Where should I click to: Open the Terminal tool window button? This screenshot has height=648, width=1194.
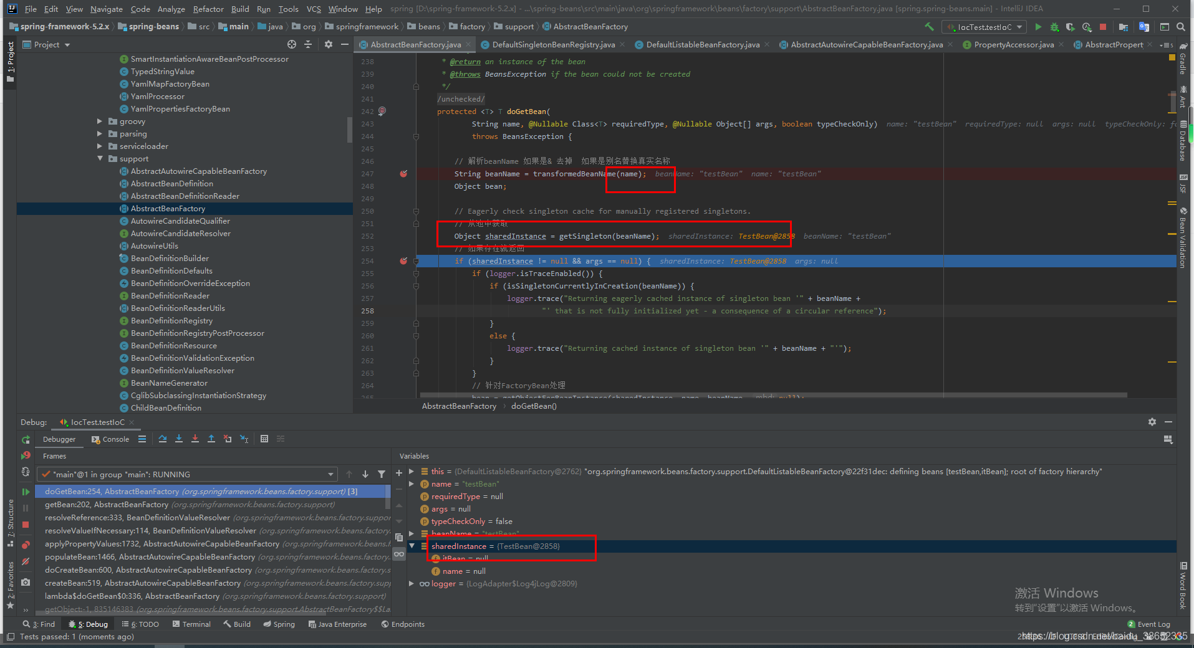click(191, 624)
